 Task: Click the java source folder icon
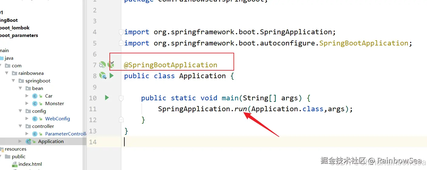[x=1, y=58]
